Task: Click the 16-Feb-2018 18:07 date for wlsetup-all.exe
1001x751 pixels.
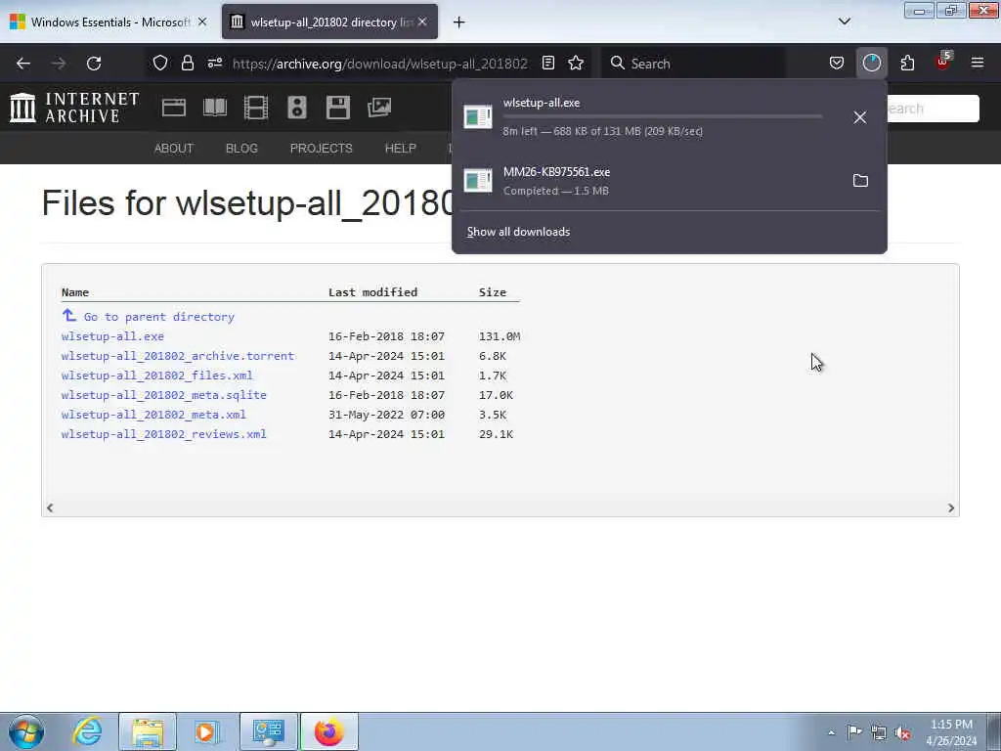Action: pyautogui.click(x=386, y=336)
